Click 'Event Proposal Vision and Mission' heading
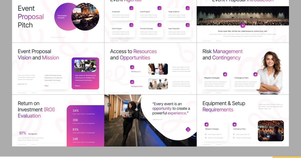 (x=38, y=54)
